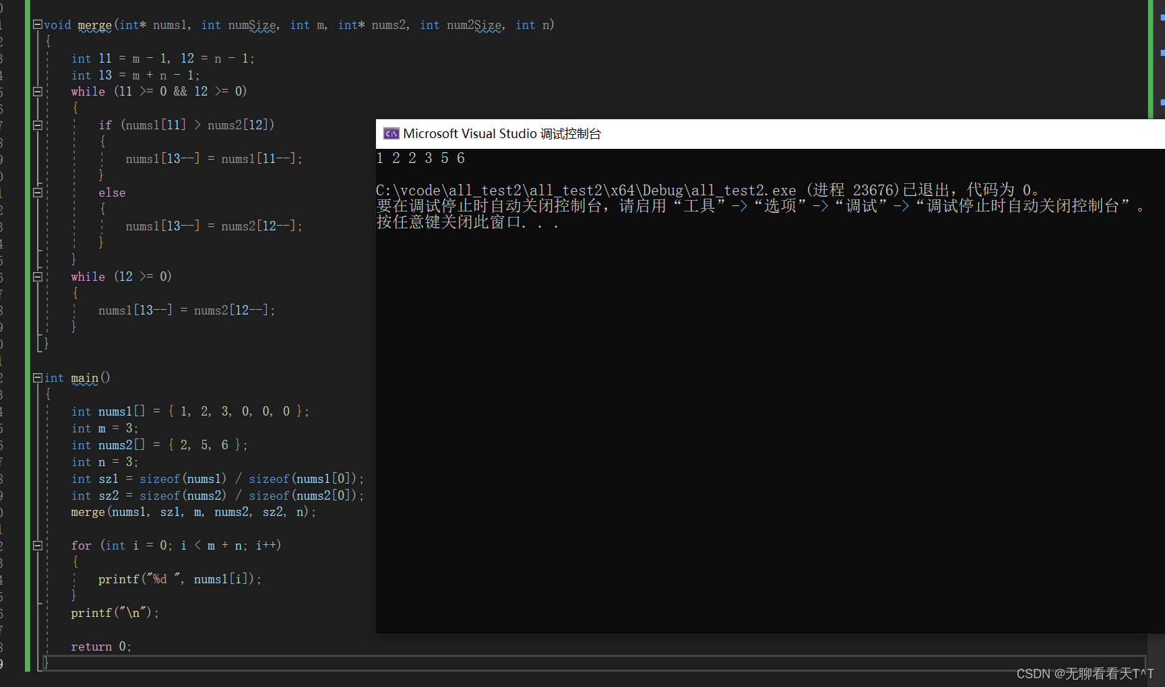Click the main function name
Screen dimensions: 1165x687
tap(84, 378)
